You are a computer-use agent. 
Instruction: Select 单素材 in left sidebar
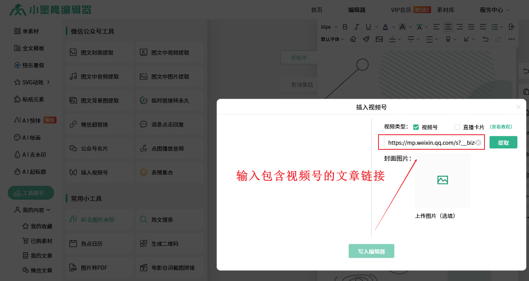click(x=26, y=31)
